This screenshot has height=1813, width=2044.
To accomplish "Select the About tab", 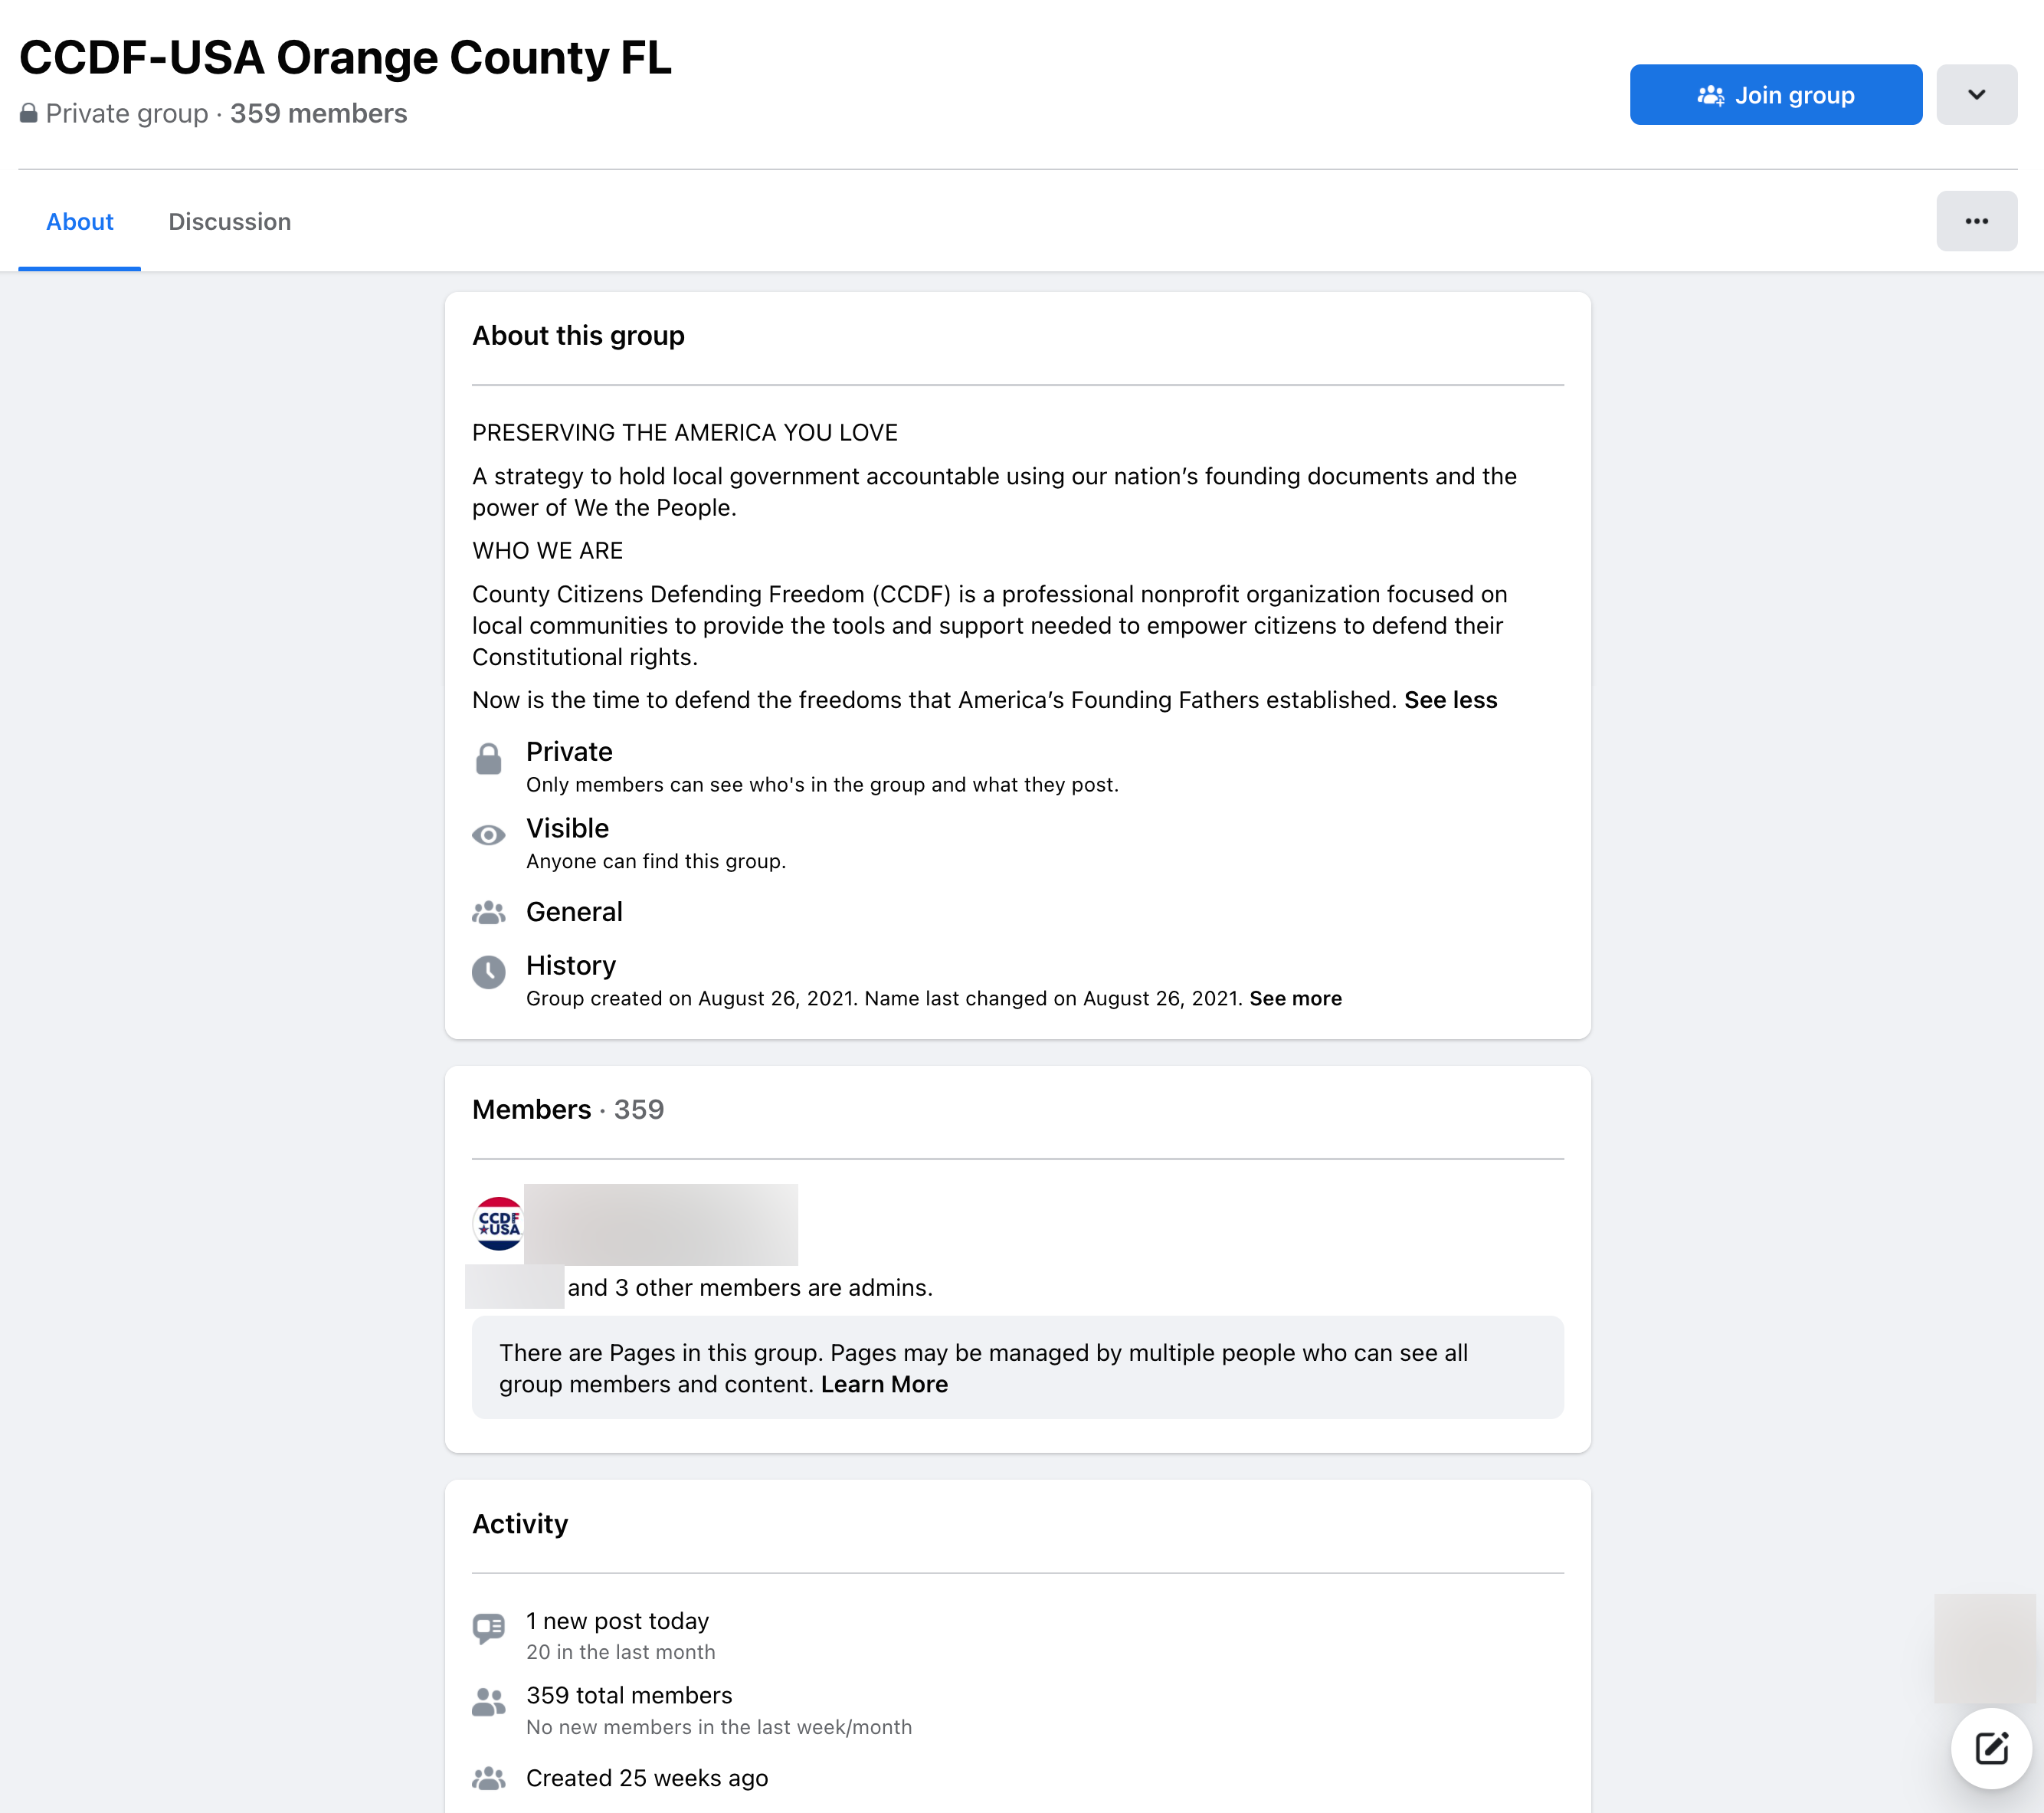I will coord(79,221).
